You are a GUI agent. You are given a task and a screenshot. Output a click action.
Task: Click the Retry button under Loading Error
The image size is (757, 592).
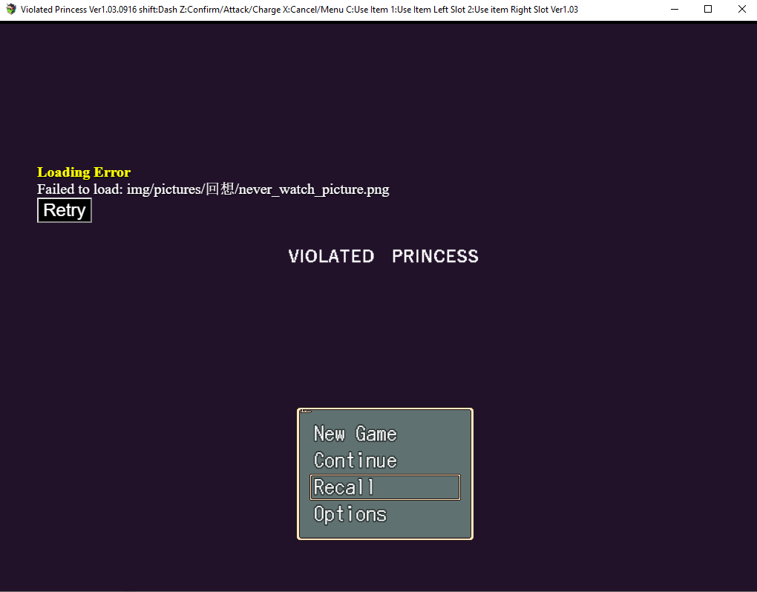(65, 210)
